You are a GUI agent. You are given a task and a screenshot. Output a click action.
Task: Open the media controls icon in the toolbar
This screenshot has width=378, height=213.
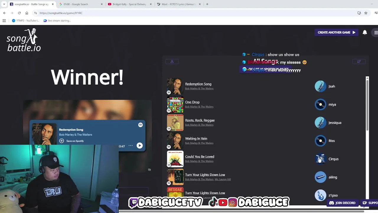pos(376,13)
